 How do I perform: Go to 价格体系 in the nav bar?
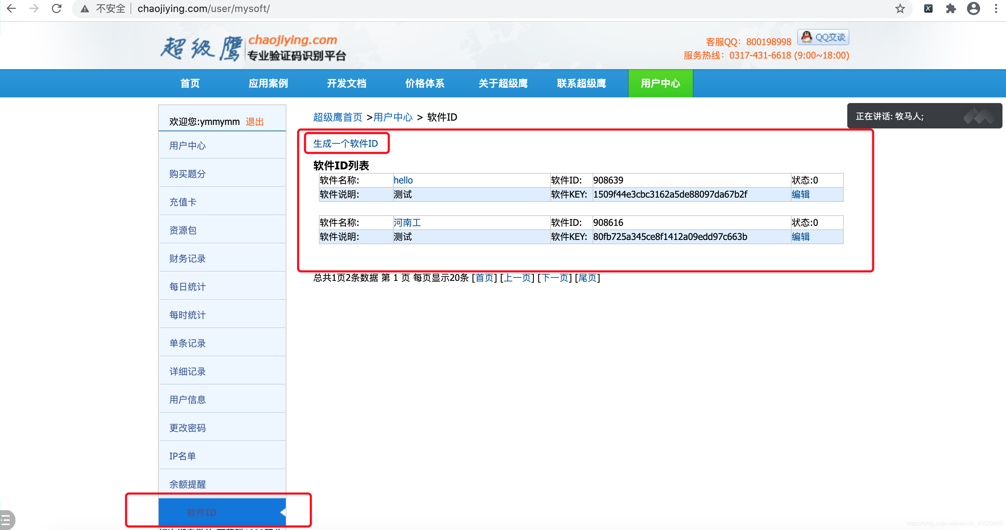424,83
